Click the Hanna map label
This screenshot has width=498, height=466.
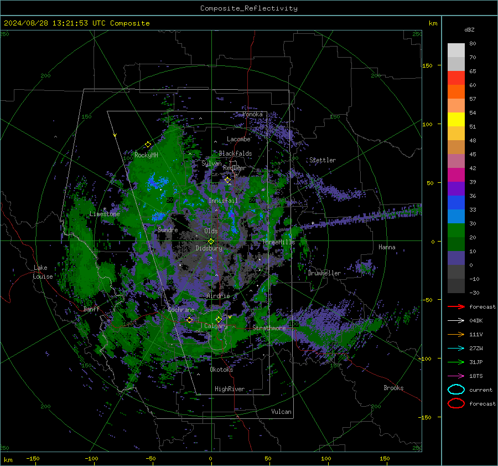[x=387, y=247]
